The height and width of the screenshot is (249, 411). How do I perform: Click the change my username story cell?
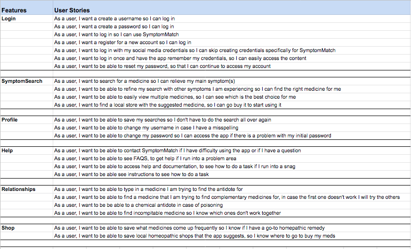pyautogui.click(x=232, y=128)
